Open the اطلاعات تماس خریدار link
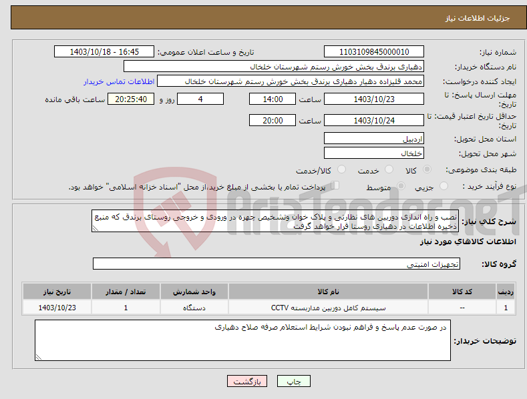The height and width of the screenshot is (399, 527). point(119,81)
